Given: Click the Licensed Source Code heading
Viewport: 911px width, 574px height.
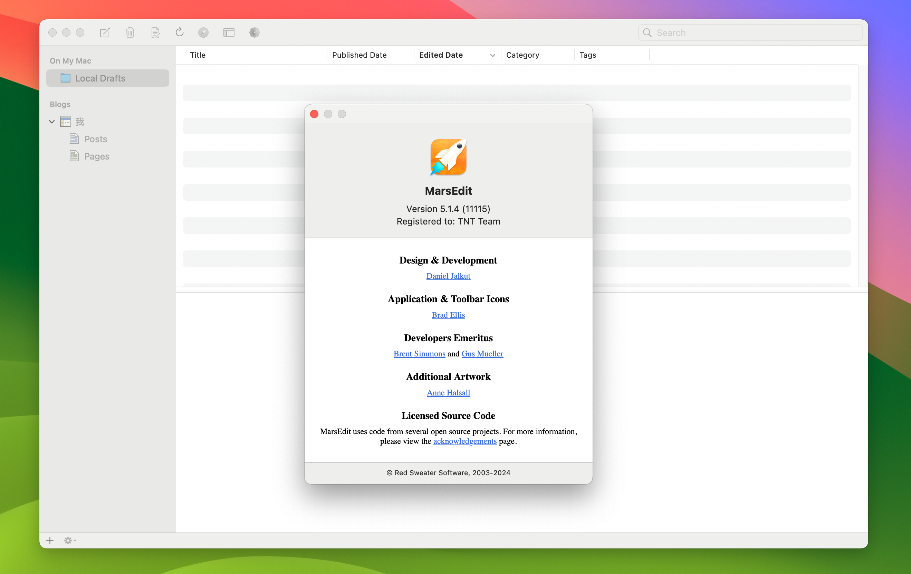Looking at the screenshot, I should coord(448,415).
